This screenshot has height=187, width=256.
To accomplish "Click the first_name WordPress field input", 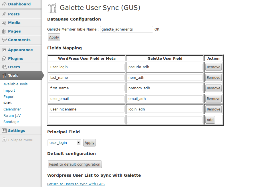I will (x=87, y=88).
